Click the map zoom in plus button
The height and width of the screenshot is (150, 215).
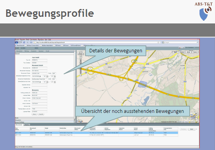click(x=81, y=59)
